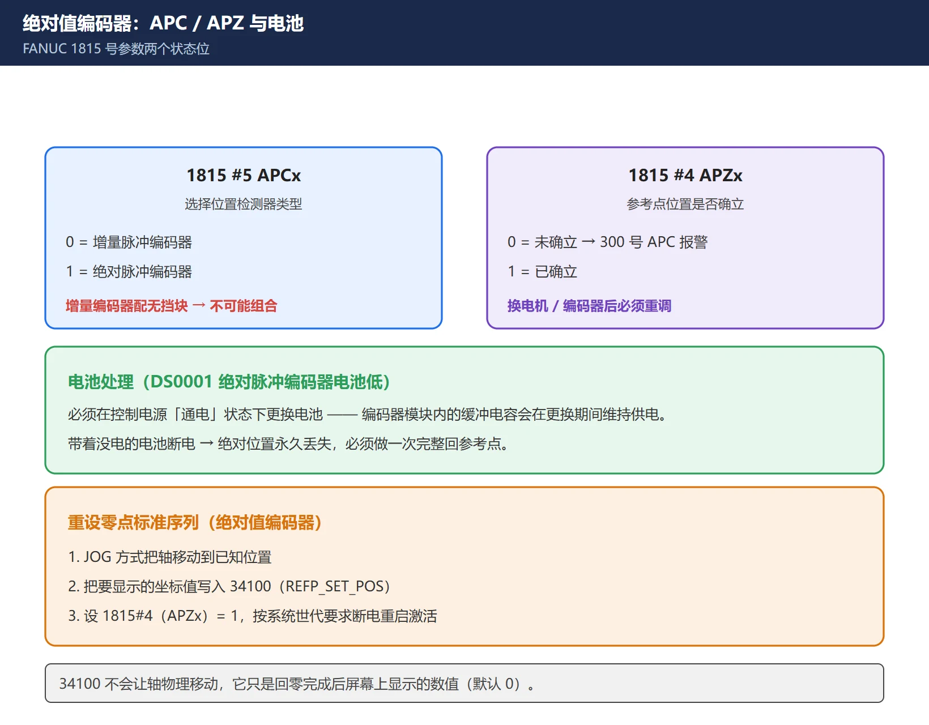
Task: Click the line 1 = 绝对脉冲编码器
Action: point(129,272)
